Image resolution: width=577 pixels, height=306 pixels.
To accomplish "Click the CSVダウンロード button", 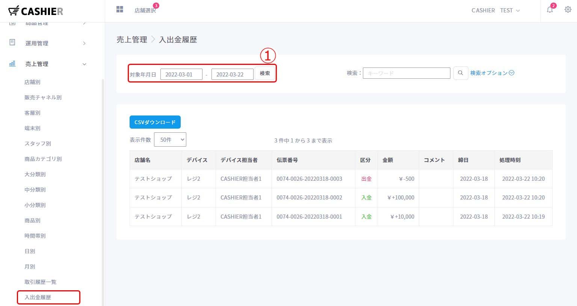I will pyautogui.click(x=155, y=122).
